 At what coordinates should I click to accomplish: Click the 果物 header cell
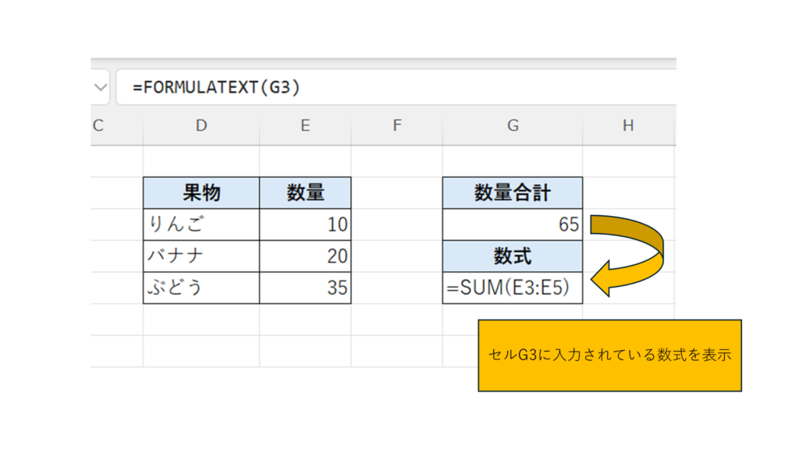point(201,193)
